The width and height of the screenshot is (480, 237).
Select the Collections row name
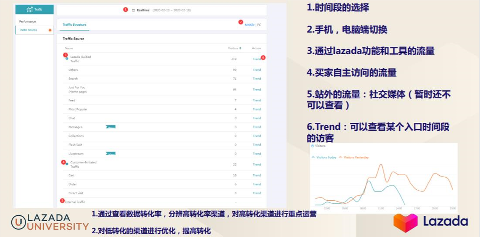(76, 136)
